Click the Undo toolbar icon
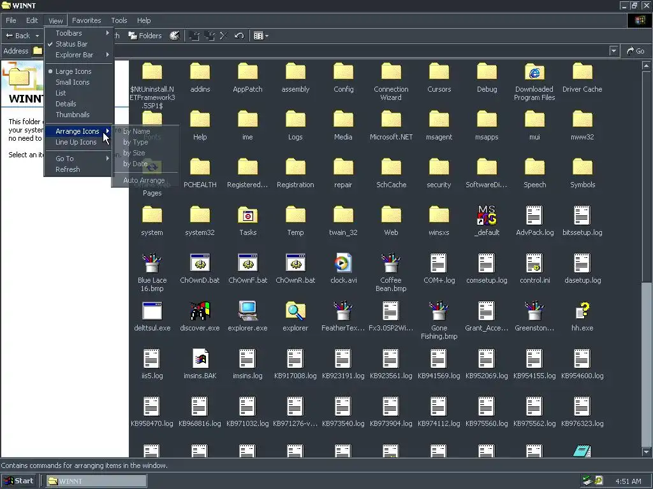The height and width of the screenshot is (489, 653). [x=239, y=36]
